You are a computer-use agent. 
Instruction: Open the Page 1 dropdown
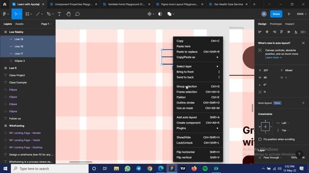point(46,24)
